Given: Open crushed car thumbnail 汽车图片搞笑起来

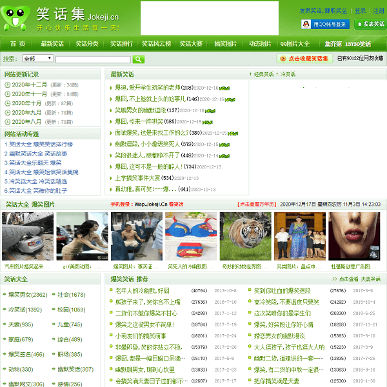Looking at the screenshot, I should pos(28,236).
